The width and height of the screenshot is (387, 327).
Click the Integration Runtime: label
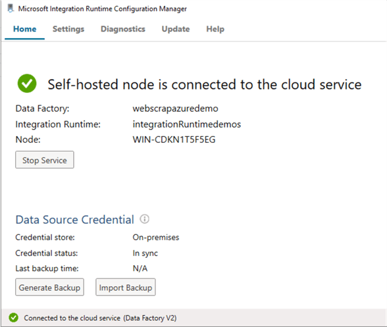(x=58, y=124)
